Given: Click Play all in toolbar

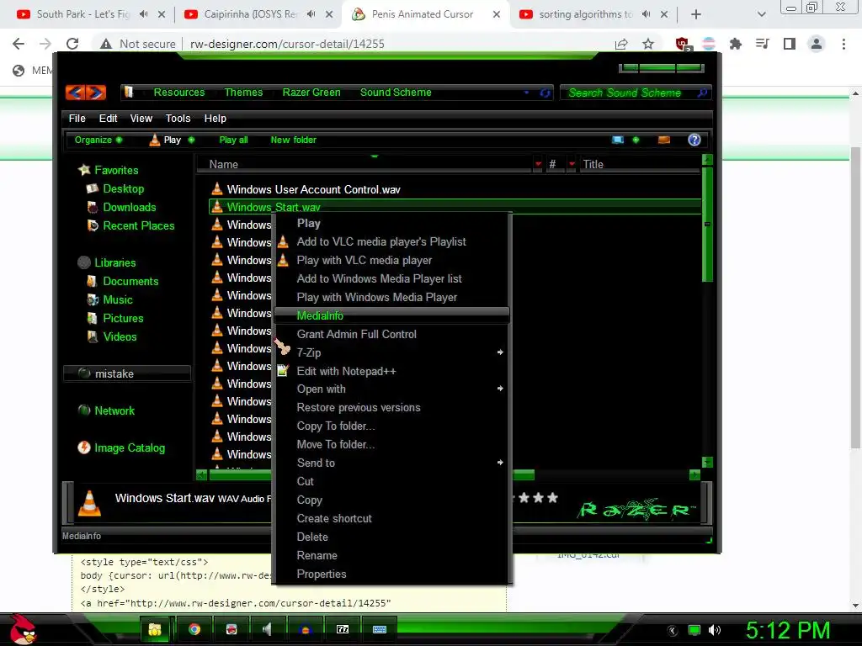Looking at the screenshot, I should coord(234,140).
